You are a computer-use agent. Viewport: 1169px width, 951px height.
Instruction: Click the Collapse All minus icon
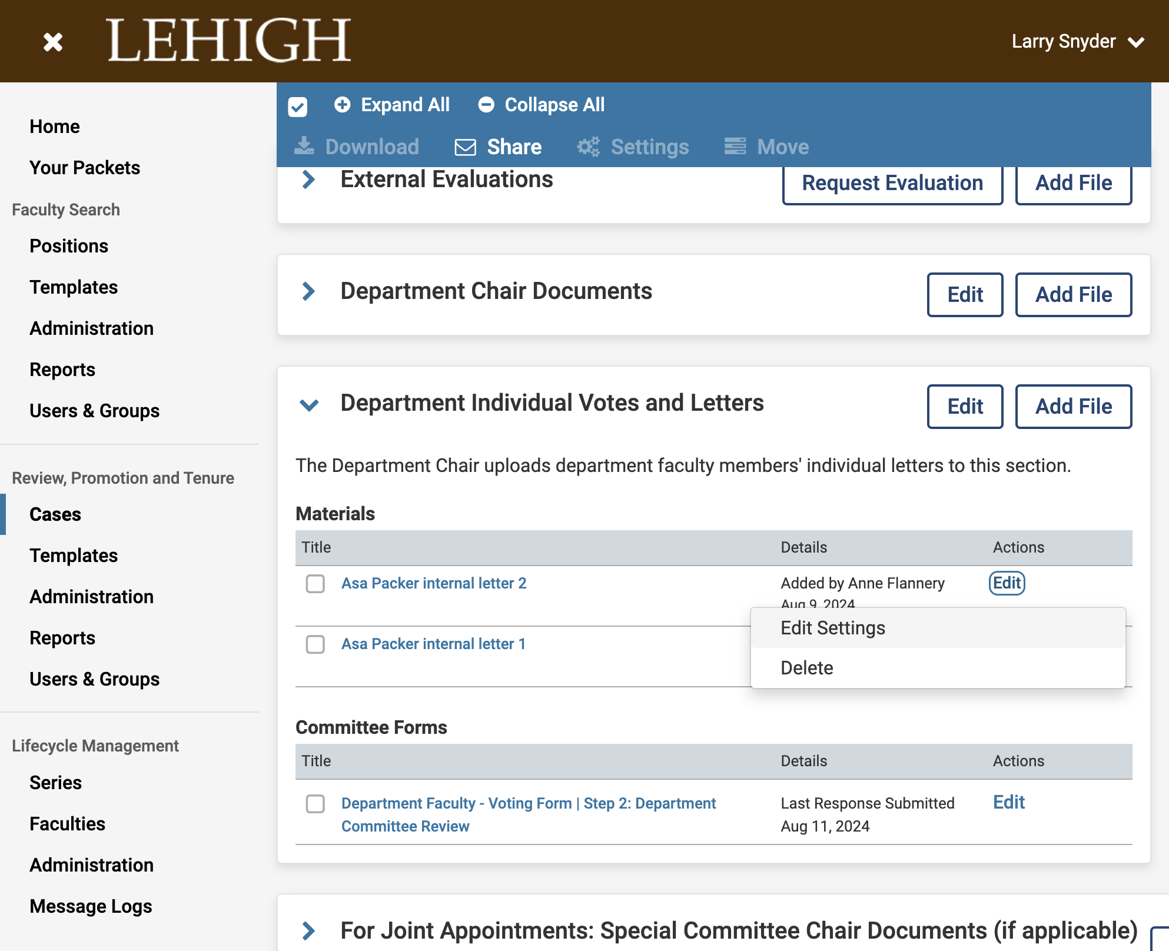(x=486, y=105)
